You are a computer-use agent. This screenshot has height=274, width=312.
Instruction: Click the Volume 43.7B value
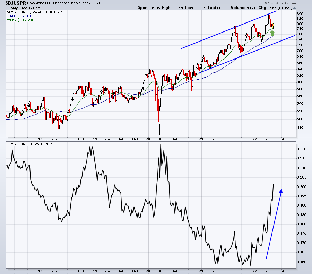click(244, 8)
